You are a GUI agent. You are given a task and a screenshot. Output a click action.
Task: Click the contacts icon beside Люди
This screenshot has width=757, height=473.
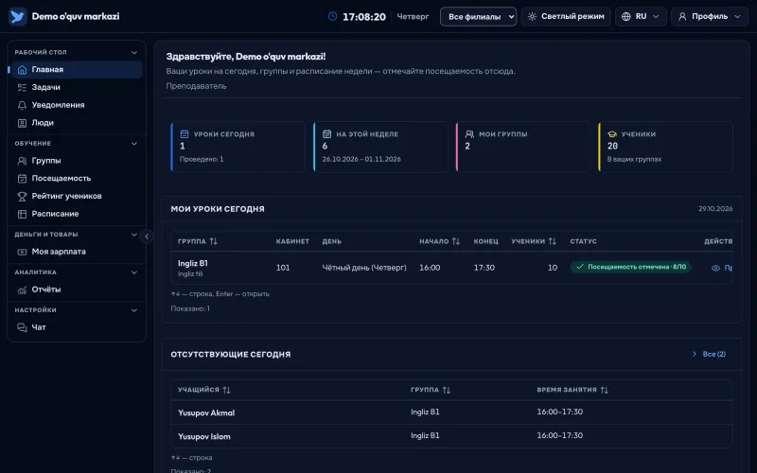pos(22,123)
